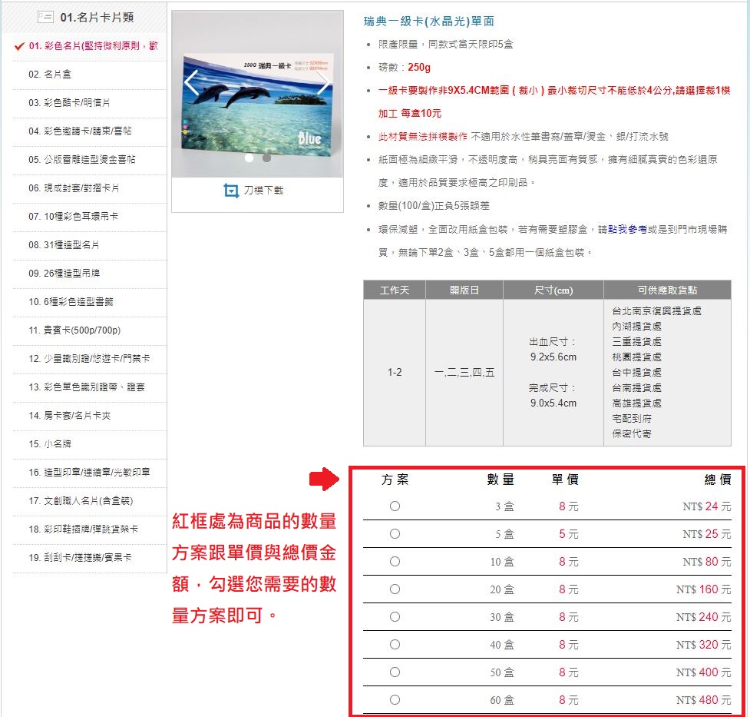Navigate to 15. 小名牌
This screenshot has height=717, width=750.
click(50, 443)
